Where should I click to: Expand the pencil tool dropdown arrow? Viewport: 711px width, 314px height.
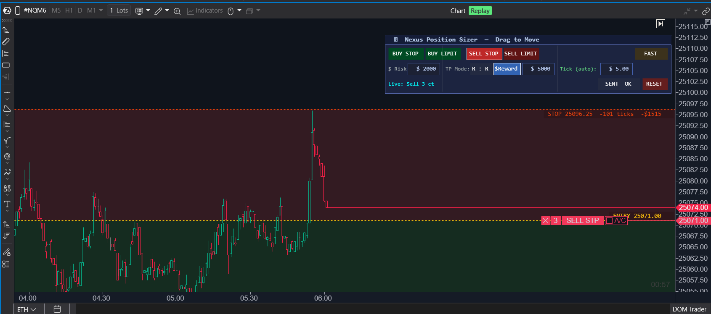[x=167, y=10]
